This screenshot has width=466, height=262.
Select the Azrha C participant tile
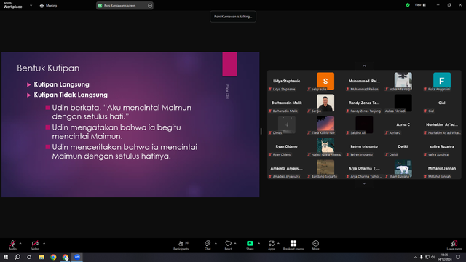(x=403, y=124)
